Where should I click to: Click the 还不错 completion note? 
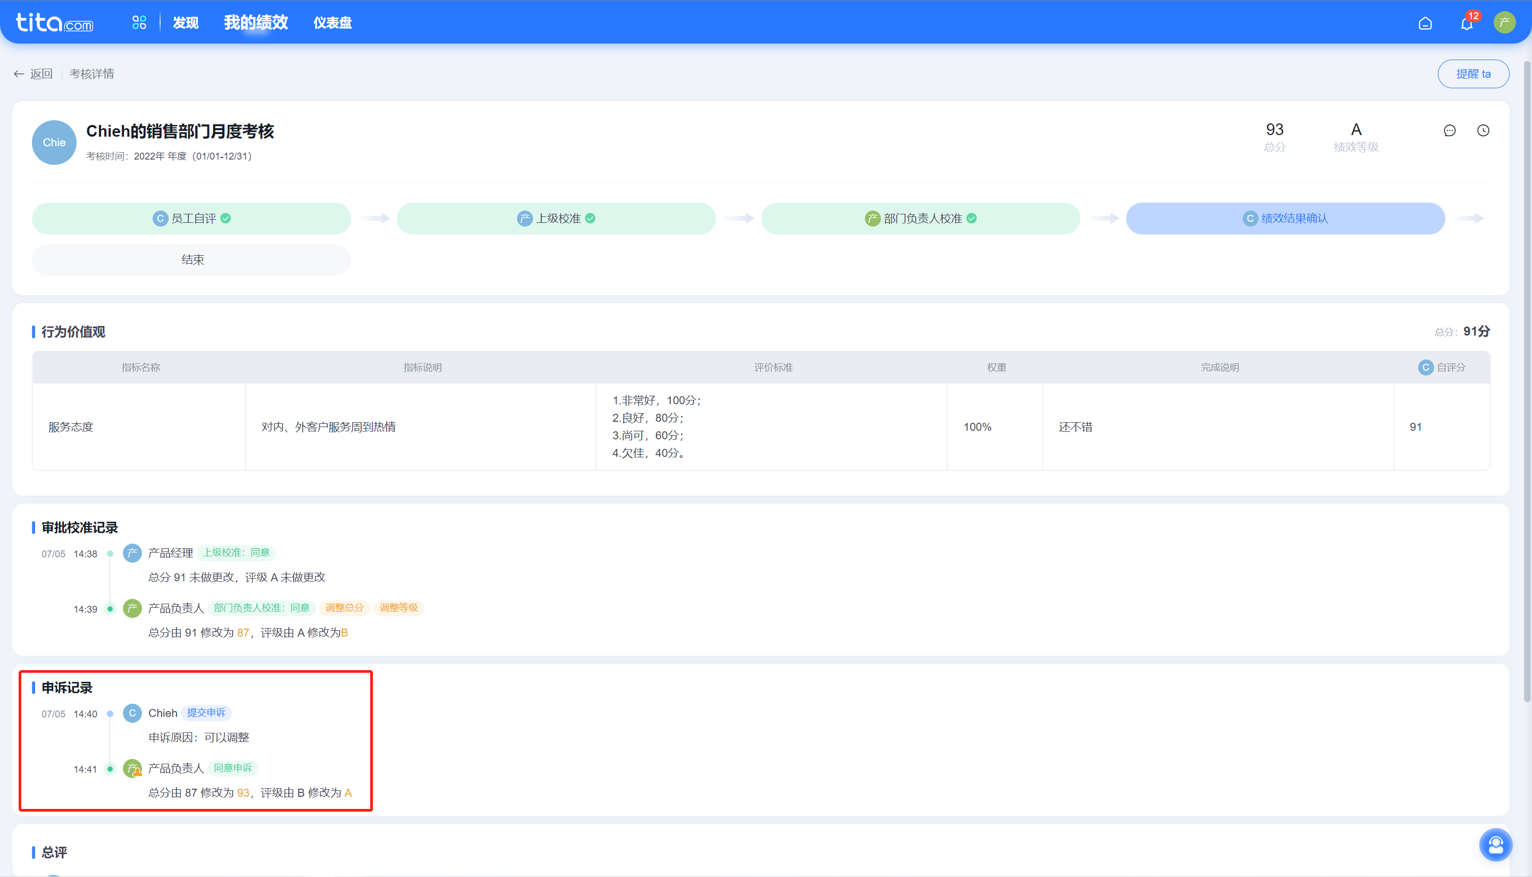(x=1076, y=427)
